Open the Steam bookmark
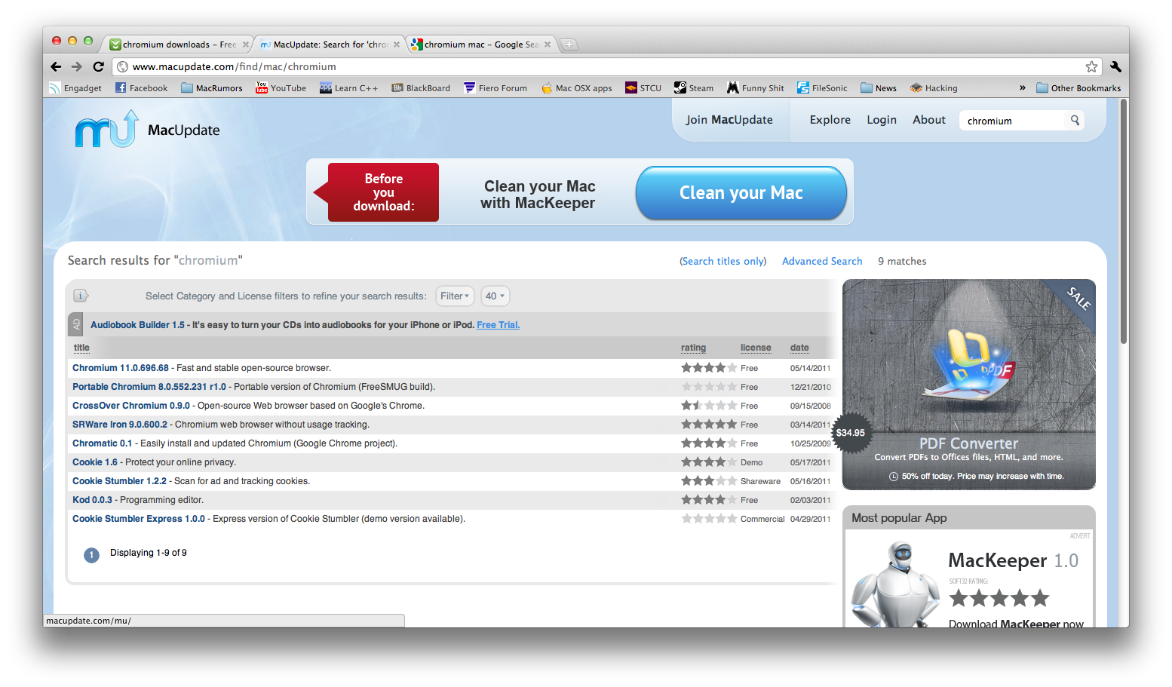The height and width of the screenshot is (687, 1172). point(694,88)
